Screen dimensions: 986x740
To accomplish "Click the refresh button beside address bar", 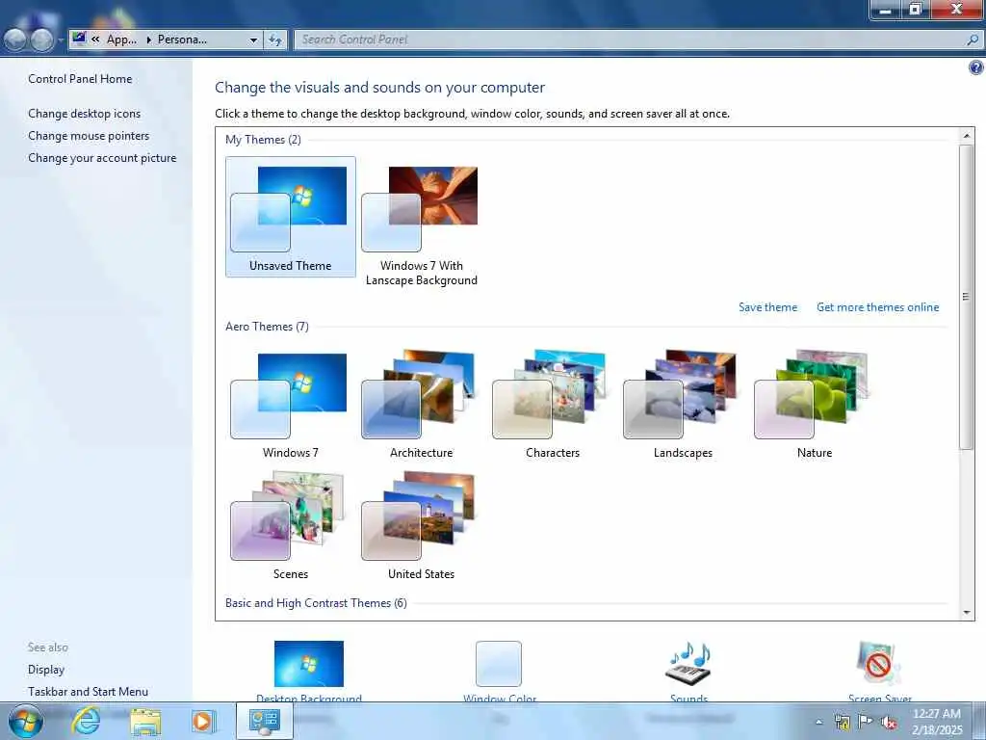I will point(274,40).
